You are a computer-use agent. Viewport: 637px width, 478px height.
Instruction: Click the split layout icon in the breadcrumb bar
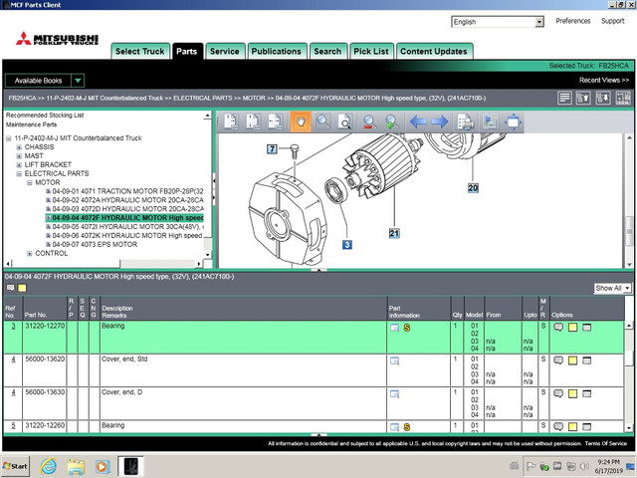tap(623, 98)
